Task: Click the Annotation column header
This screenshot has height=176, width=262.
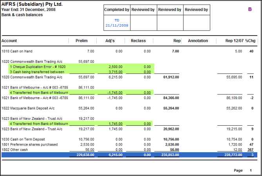Action: coord(198,41)
